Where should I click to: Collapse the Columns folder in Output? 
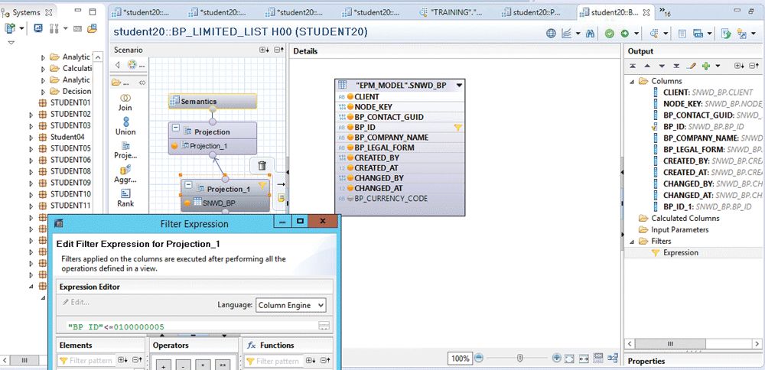[633, 81]
